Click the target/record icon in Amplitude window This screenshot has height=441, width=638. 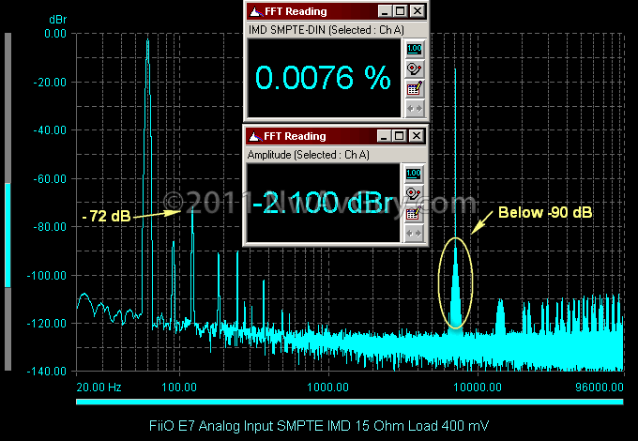pos(414,193)
